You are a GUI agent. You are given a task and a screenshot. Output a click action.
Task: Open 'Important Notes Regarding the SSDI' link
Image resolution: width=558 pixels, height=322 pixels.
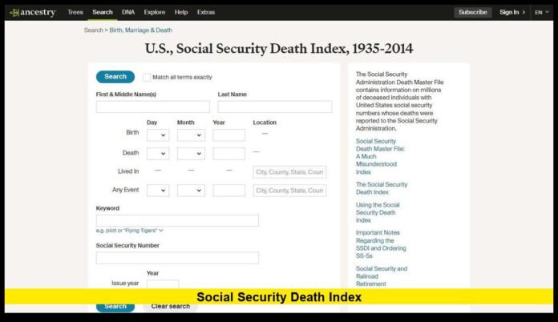pyautogui.click(x=381, y=244)
